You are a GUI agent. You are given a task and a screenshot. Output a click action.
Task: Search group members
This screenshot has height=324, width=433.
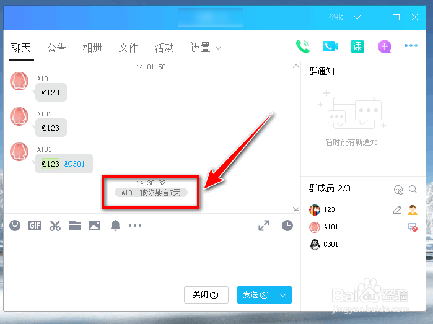413,190
